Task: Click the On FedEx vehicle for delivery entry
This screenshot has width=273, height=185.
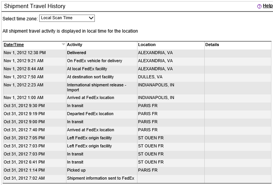Action: (x=94, y=61)
